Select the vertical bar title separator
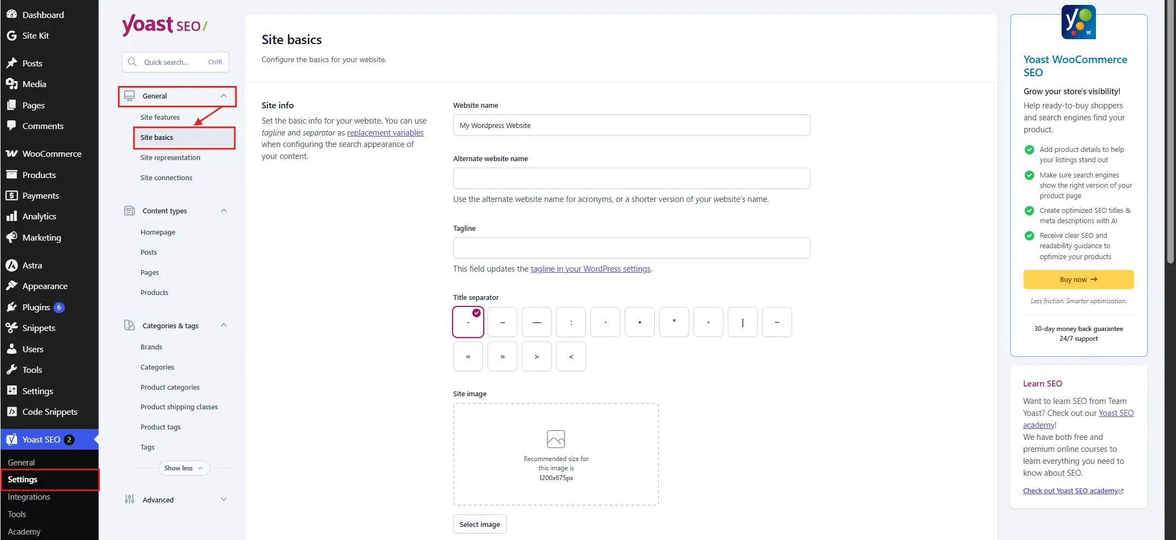Screen dimensions: 1176x540 click(x=742, y=322)
